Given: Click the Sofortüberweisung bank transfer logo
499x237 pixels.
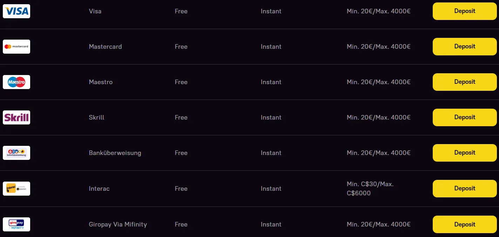Looking at the screenshot, I should click(x=16, y=153).
